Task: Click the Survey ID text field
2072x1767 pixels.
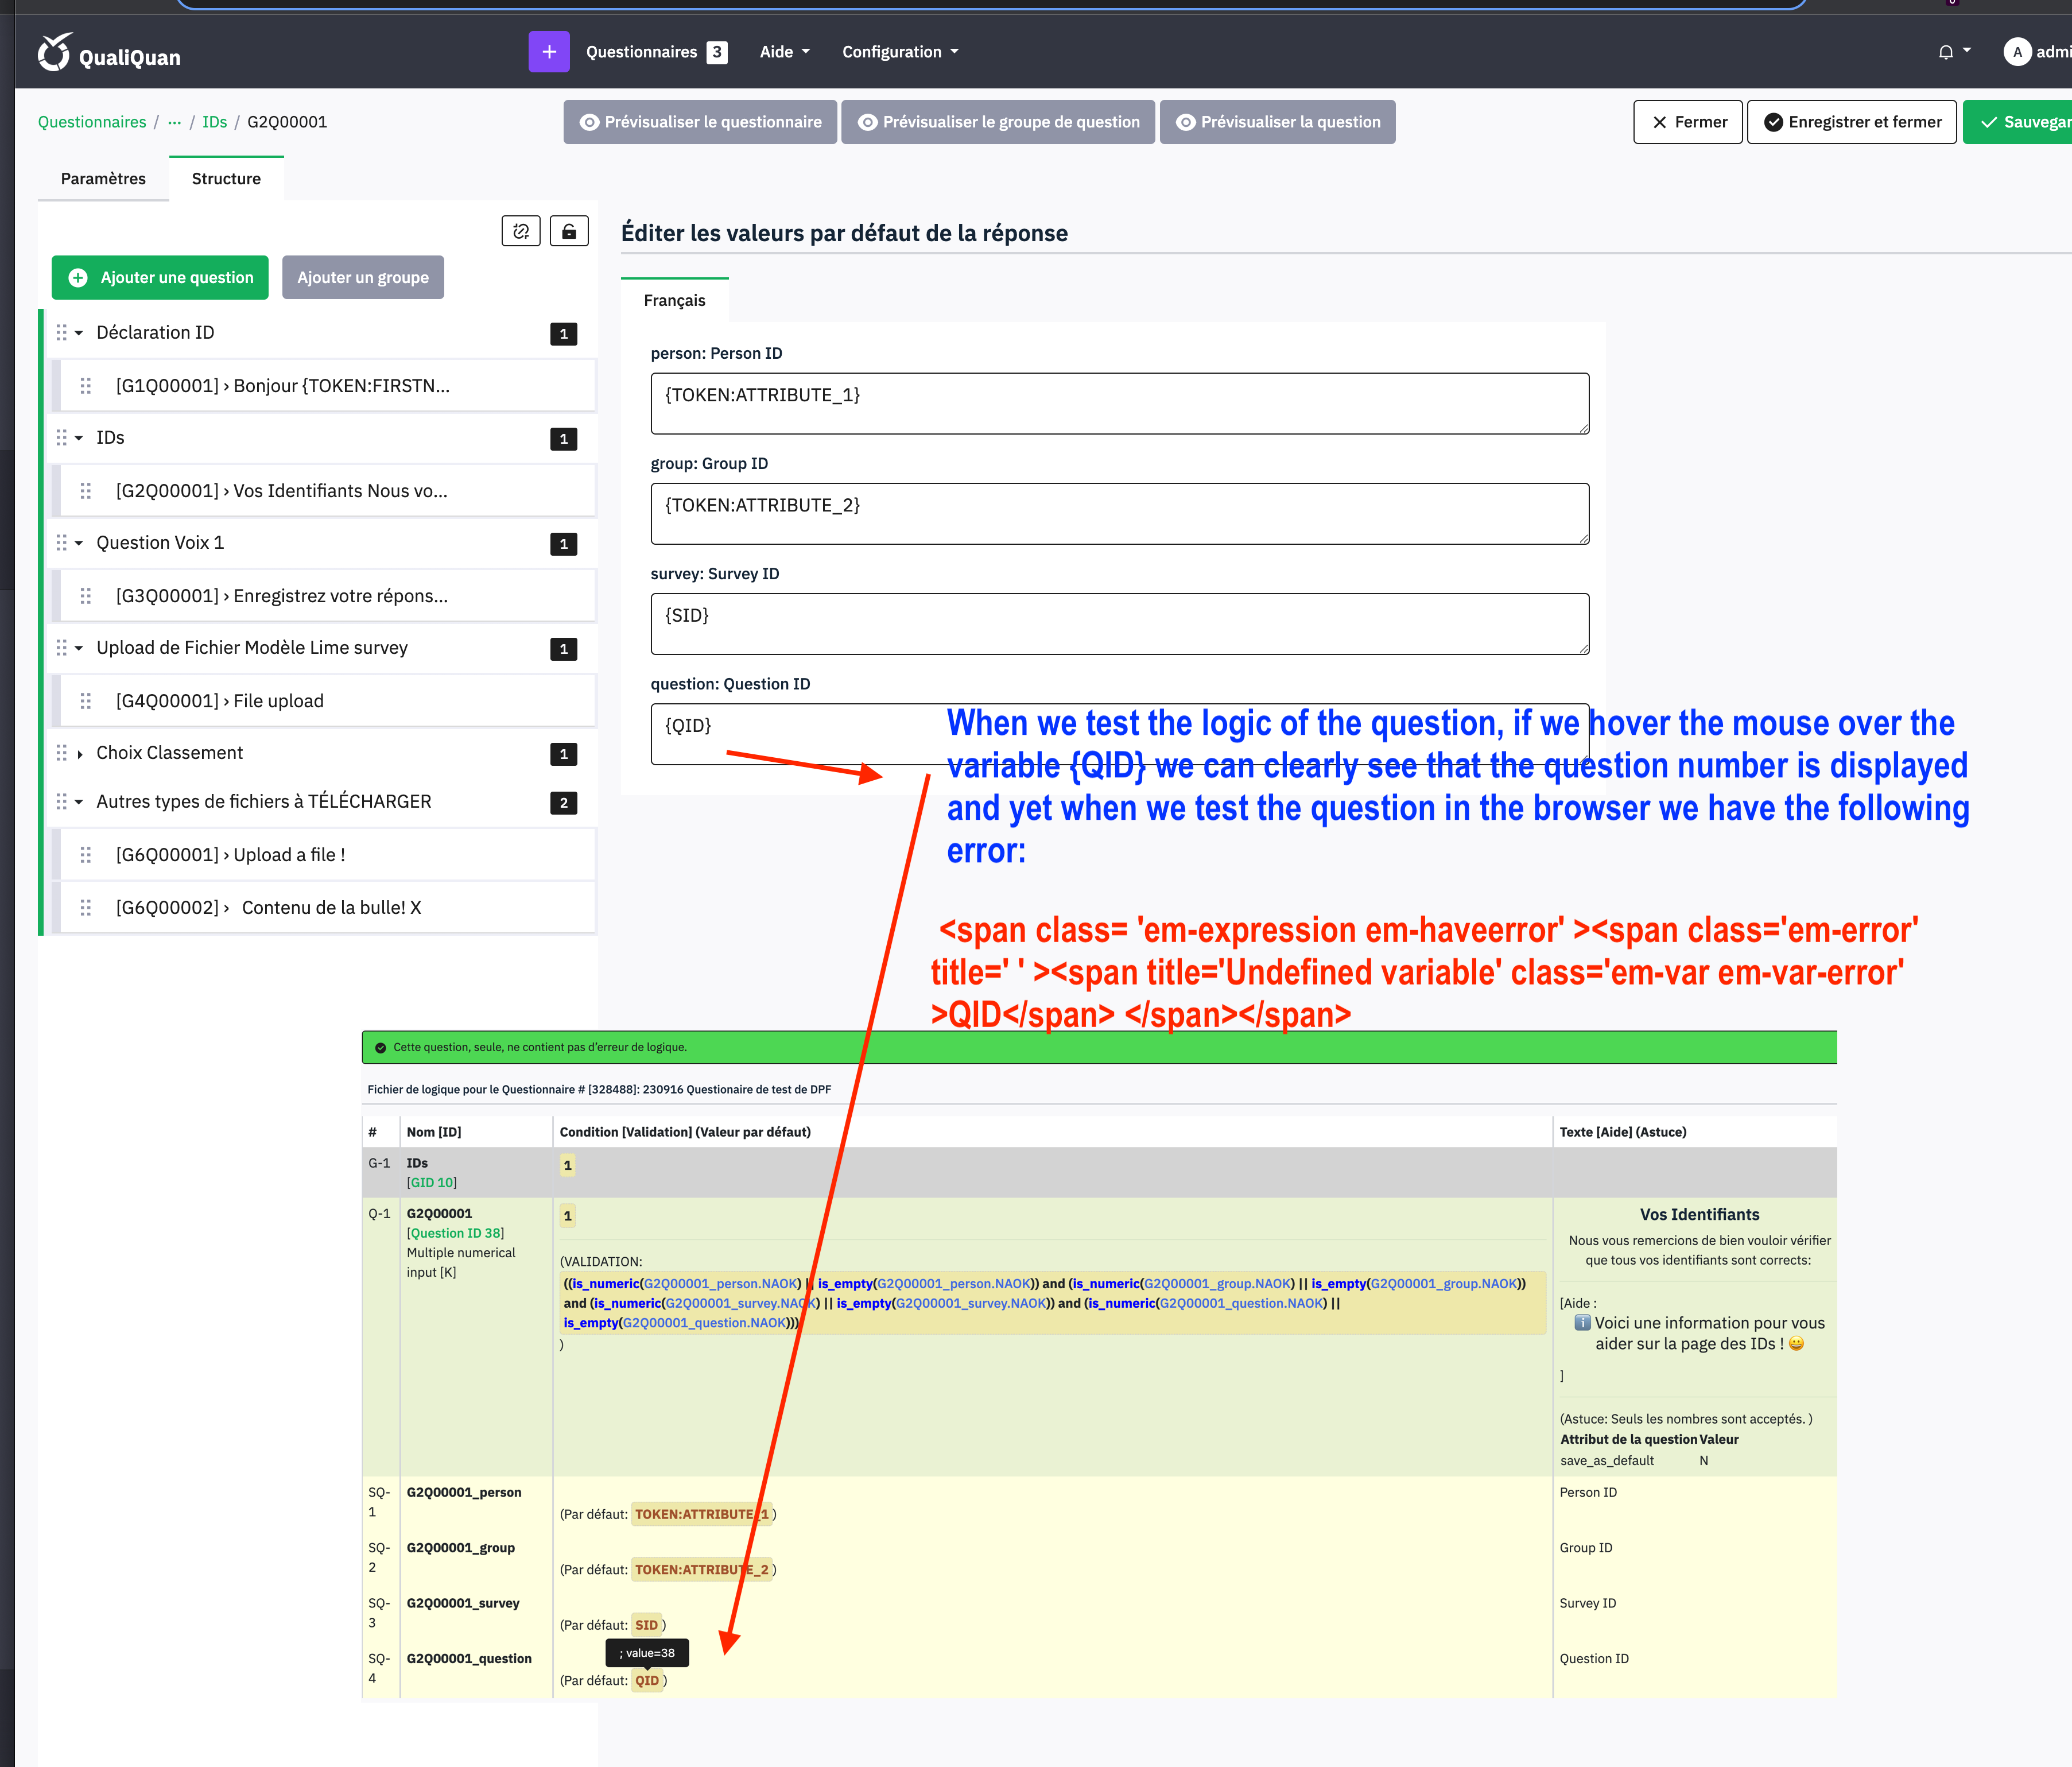Action: [x=1119, y=624]
